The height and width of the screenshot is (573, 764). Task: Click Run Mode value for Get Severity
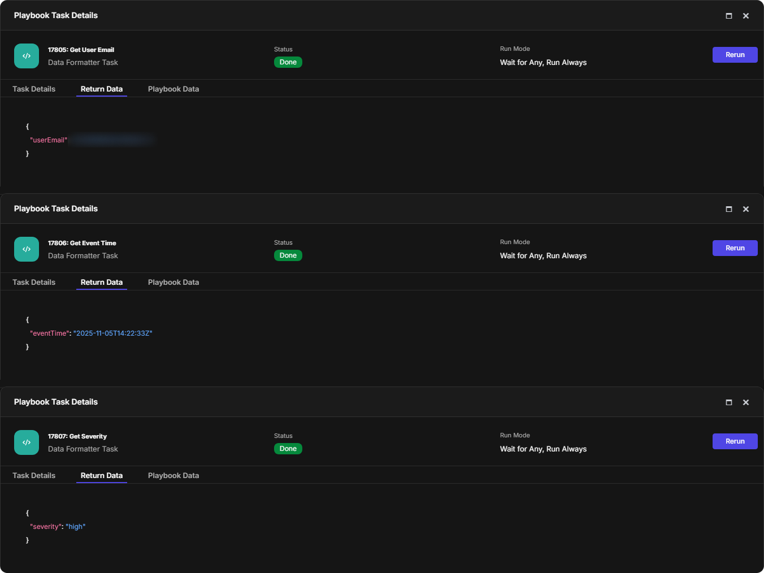tap(543, 449)
